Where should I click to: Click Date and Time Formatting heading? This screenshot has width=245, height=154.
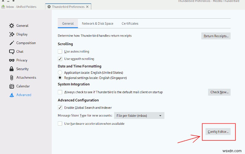[80, 66]
